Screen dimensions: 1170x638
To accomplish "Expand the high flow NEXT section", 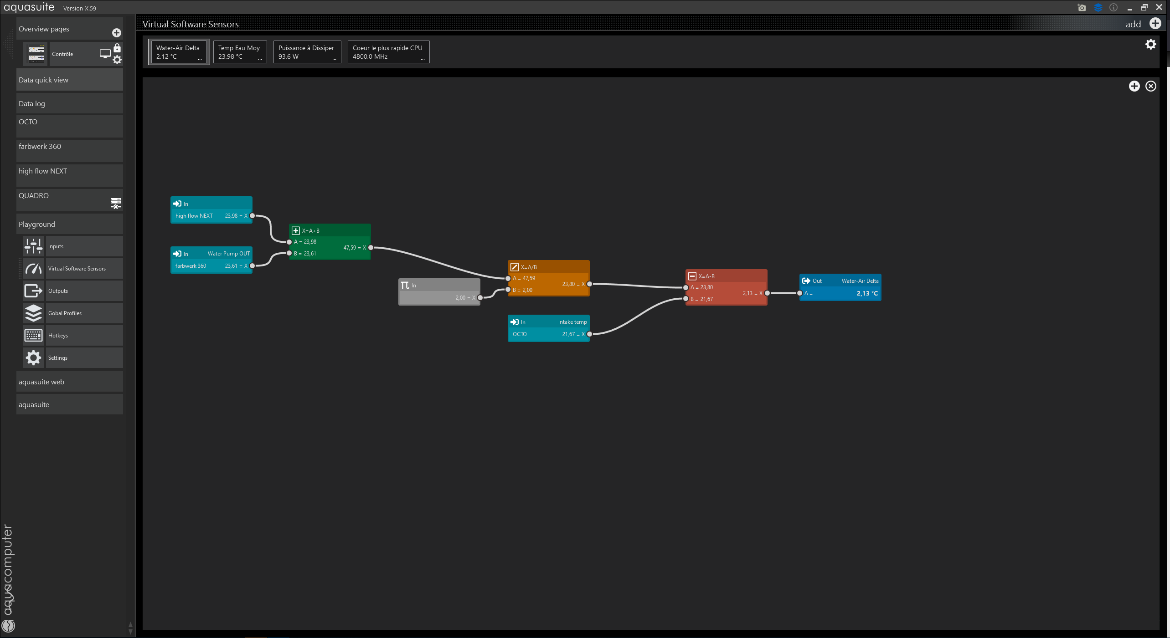I will (x=69, y=175).
